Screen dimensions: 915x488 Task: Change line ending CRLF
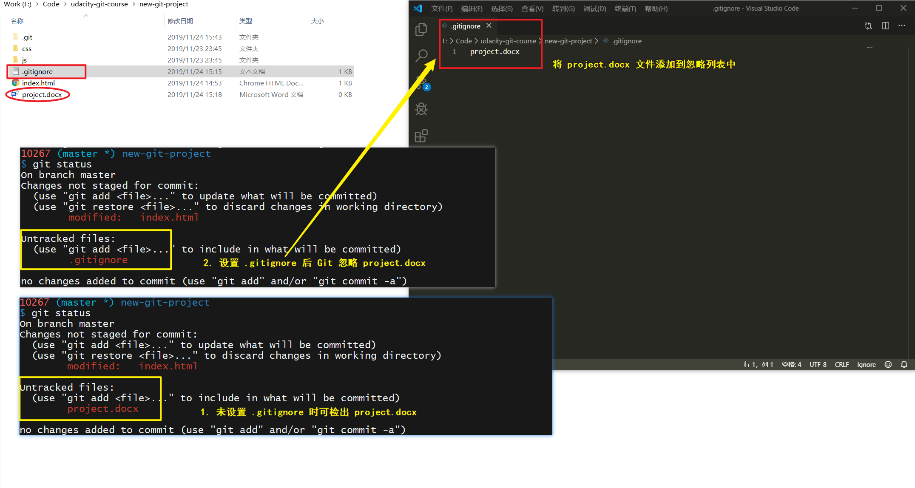click(x=841, y=364)
